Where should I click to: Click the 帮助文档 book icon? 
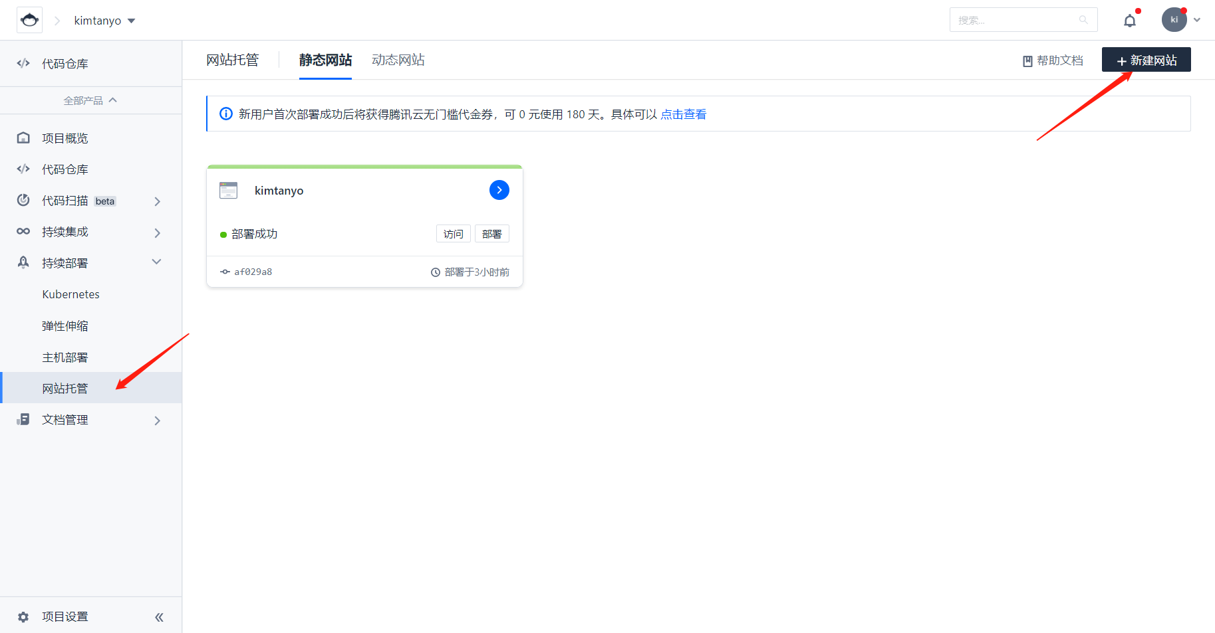1027,61
